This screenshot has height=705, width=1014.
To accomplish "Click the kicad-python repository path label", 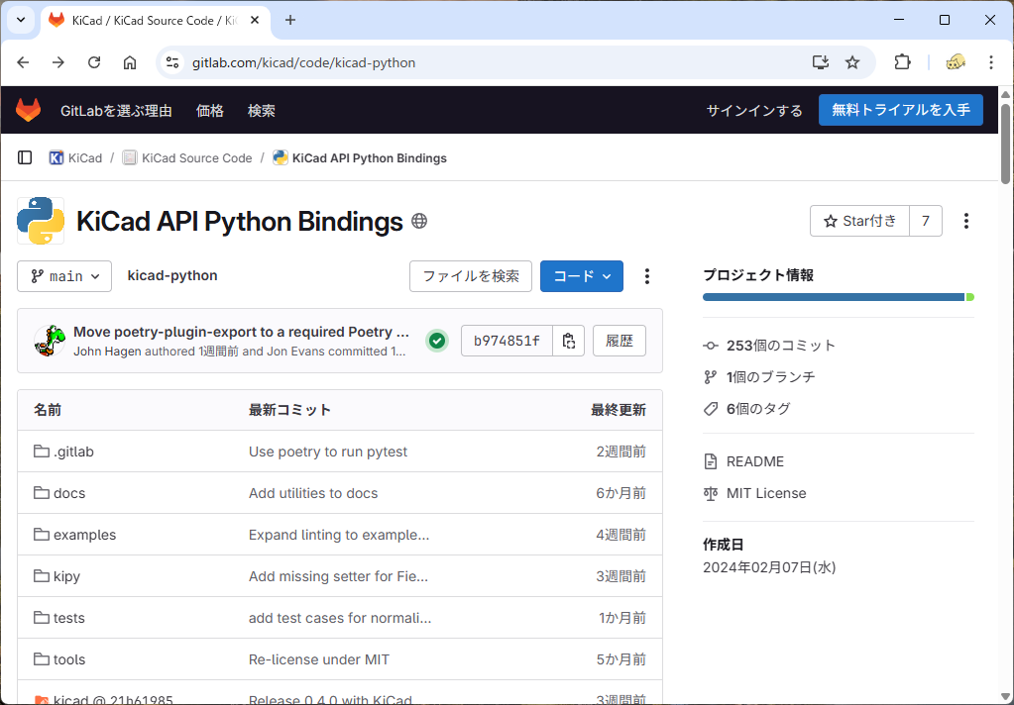I will point(172,275).
